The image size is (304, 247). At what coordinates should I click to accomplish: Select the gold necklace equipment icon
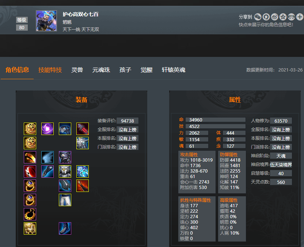point(30,214)
